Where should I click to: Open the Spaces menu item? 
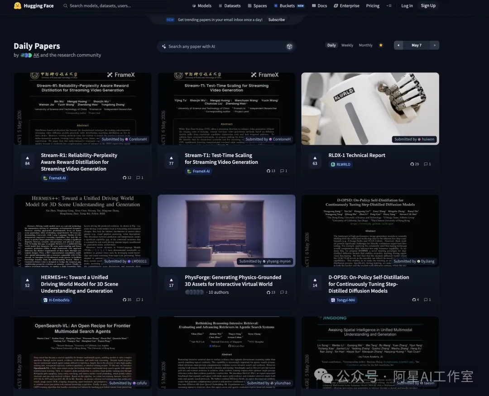pos(257,5)
